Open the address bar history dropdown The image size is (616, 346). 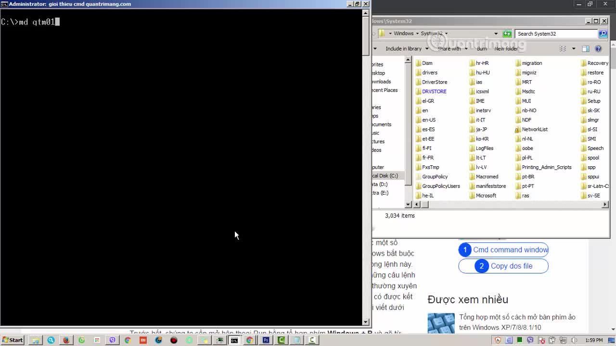pos(496,34)
